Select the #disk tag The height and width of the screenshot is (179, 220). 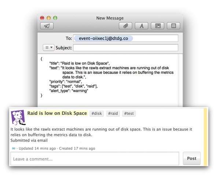[96, 114]
